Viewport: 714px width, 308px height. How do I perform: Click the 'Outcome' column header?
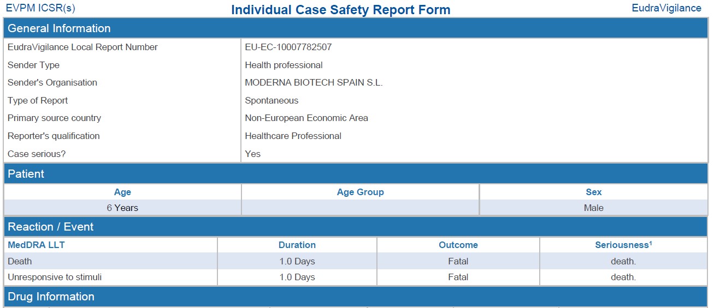click(x=458, y=245)
